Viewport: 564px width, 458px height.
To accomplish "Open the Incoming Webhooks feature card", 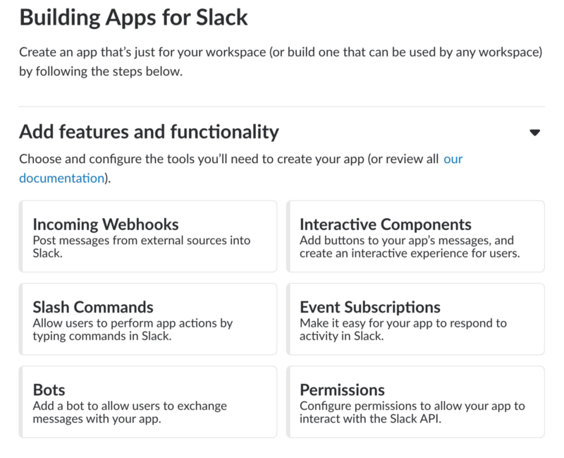I will (148, 236).
